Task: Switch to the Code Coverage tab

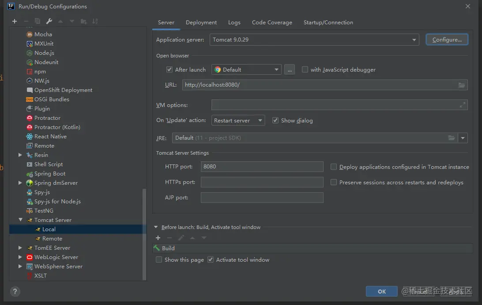Action: 272,23
